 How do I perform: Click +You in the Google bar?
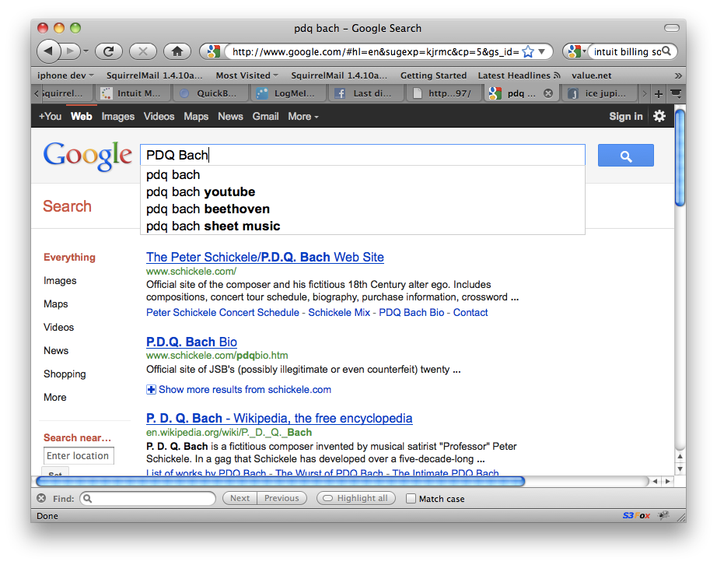(50, 116)
